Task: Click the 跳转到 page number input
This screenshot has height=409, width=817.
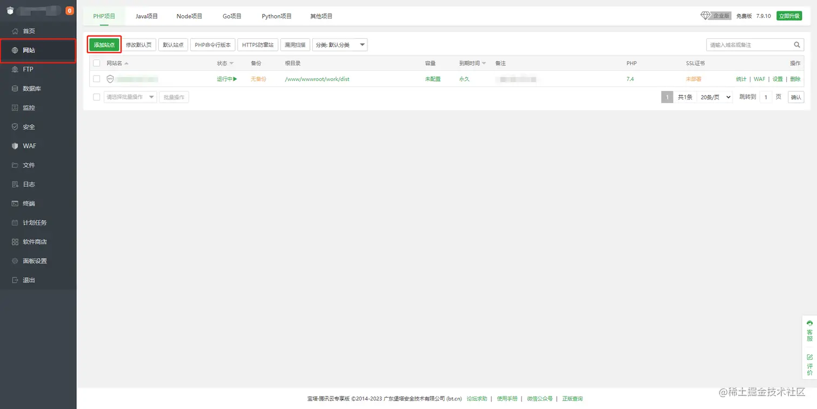Action: pos(766,97)
